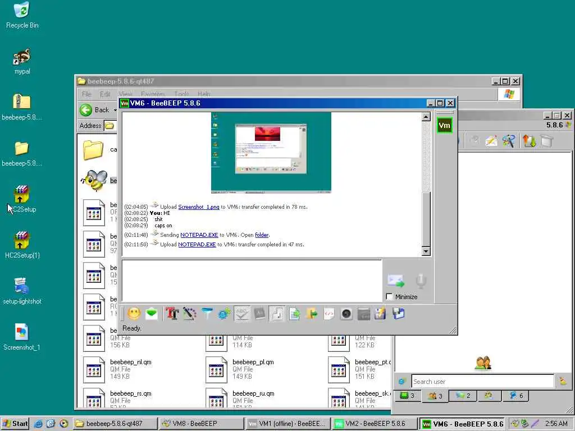Image resolution: width=575 pixels, height=431 pixels.
Task: Click the green Vm user avatar
Action: click(x=445, y=125)
